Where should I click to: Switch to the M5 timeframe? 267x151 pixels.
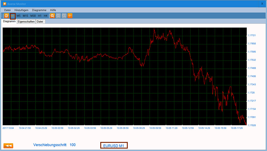tap(19, 16)
